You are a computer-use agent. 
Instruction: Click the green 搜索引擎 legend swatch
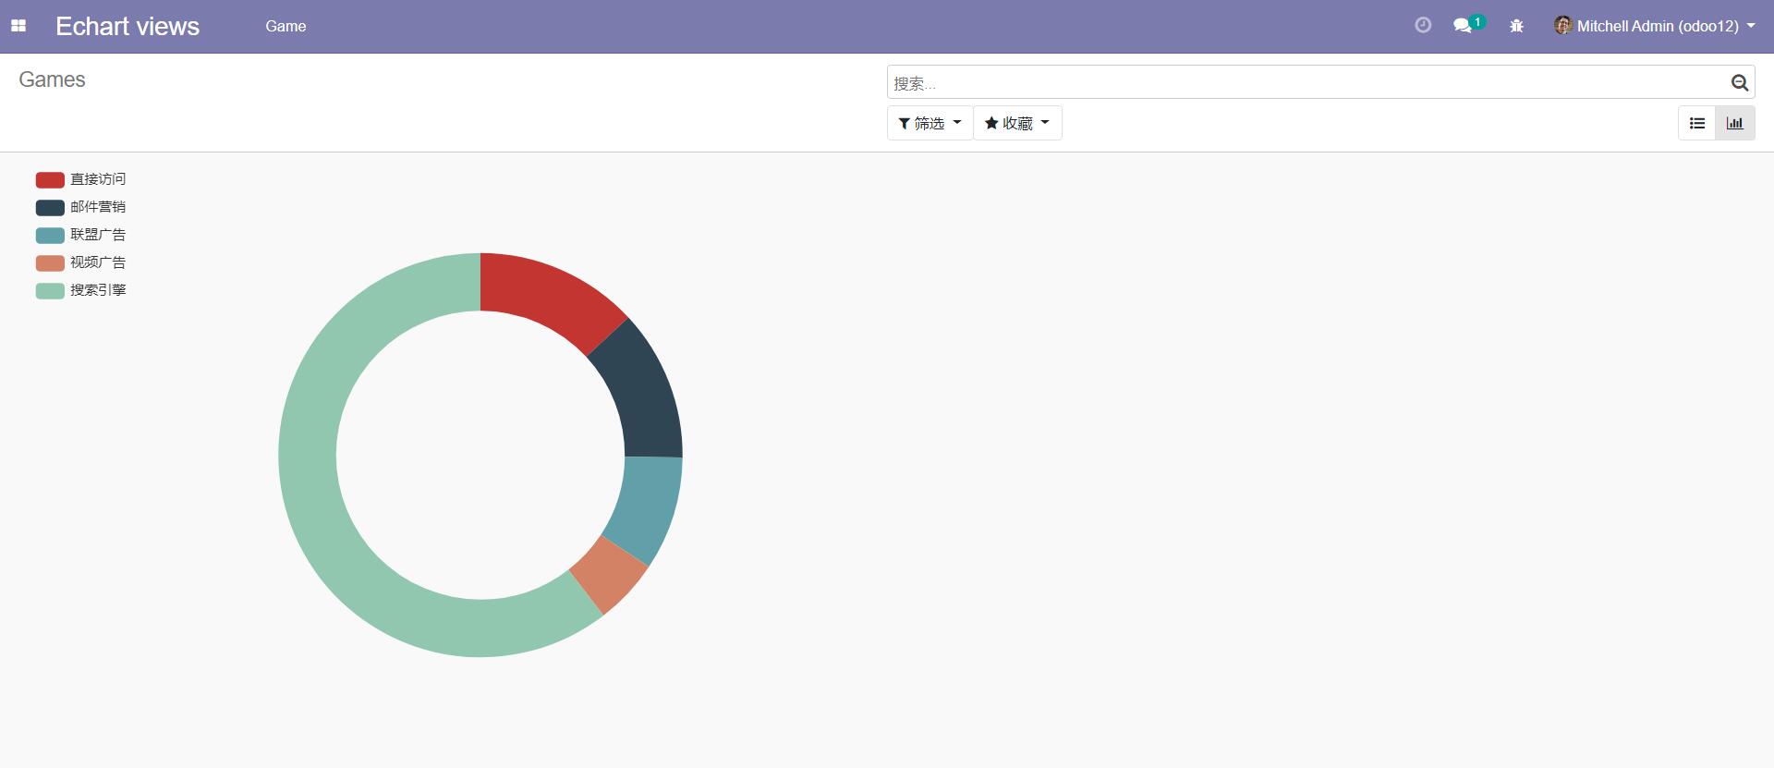click(50, 290)
